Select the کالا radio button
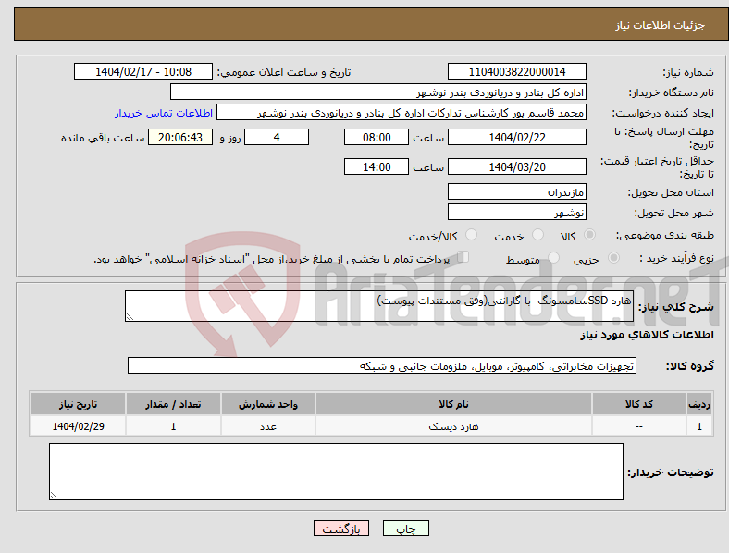This screenshot has height=553, width=729. coord(589,235)
